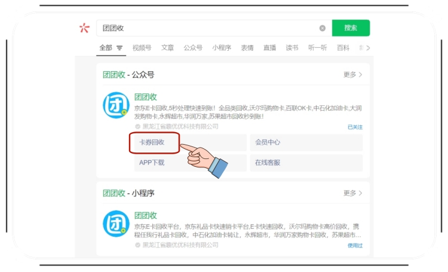Expand more tabs with the right chevron

(x=368, y=48)
